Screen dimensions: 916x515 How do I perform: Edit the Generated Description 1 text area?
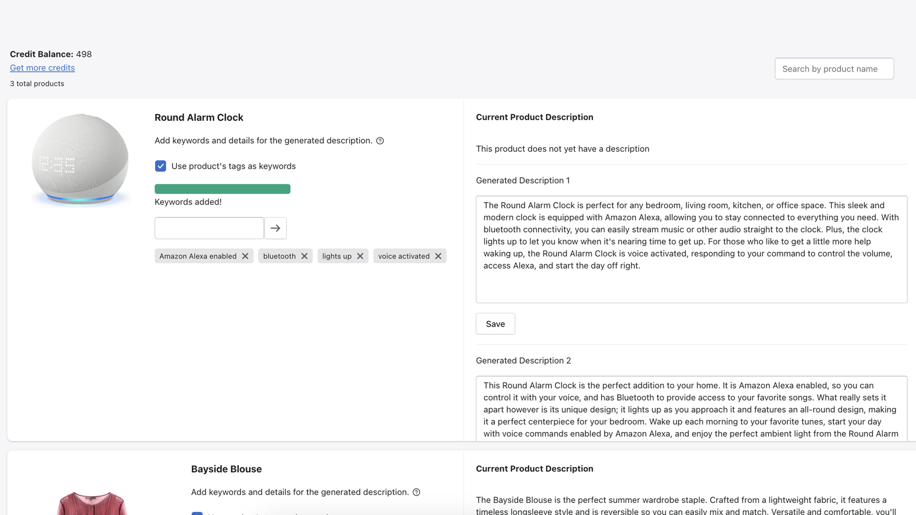(x=692, y=249)
